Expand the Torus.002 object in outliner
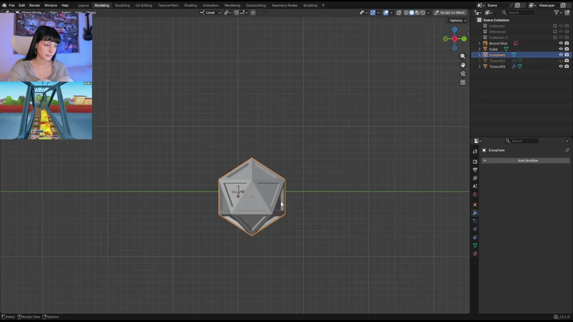This screenshot has width=573, height=322. click(479, 67)
